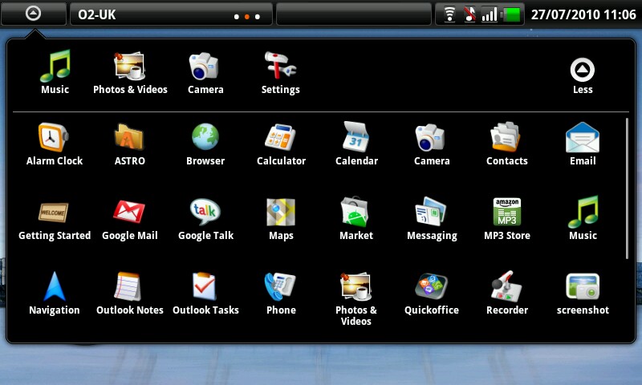Launch Messaging

coord(432,219)
